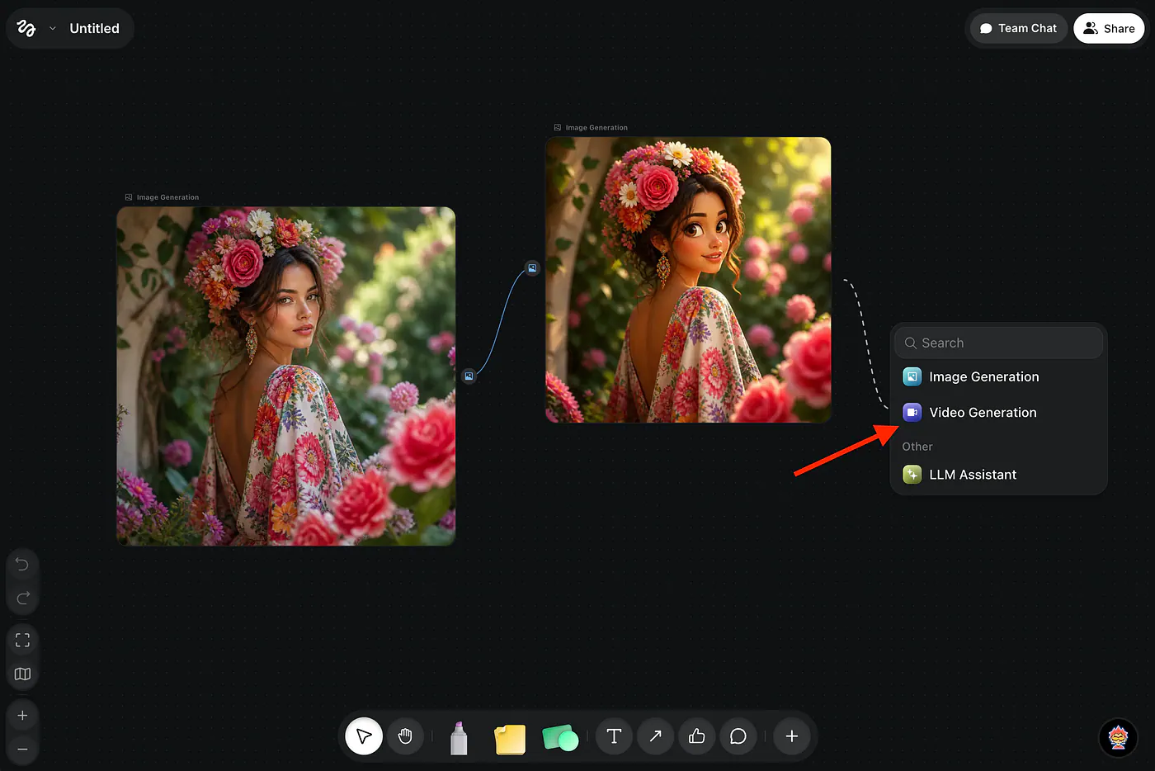Open Team Chat
Image resolution: width=1155 pixels, height=771 pixels.
coord(1018,28)
